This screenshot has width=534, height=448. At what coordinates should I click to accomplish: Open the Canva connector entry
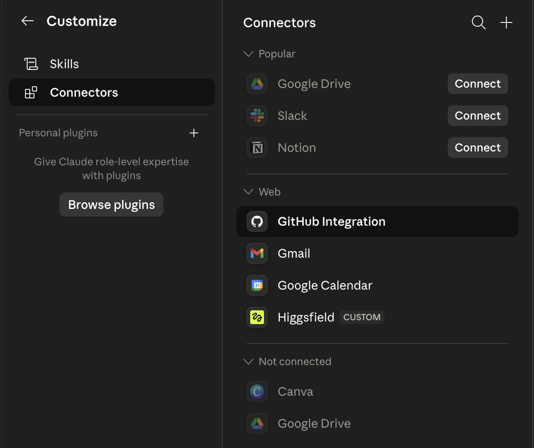[x=377, y=391]
